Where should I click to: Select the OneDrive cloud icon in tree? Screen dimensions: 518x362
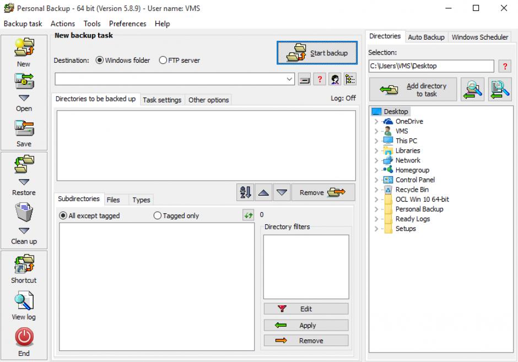pyautogui.click(x=388, y=121)
